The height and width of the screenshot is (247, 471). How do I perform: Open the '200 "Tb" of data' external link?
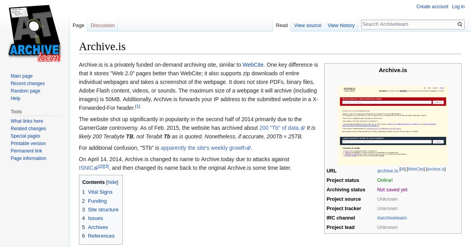coord(282,128)
